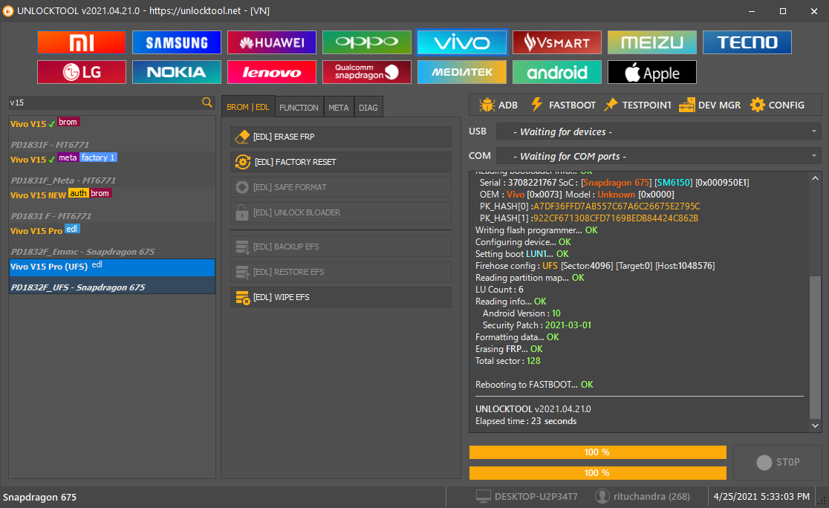
Task: Select Vivo V15 meta factory 1 entry
Action: (x=112, y=169)
